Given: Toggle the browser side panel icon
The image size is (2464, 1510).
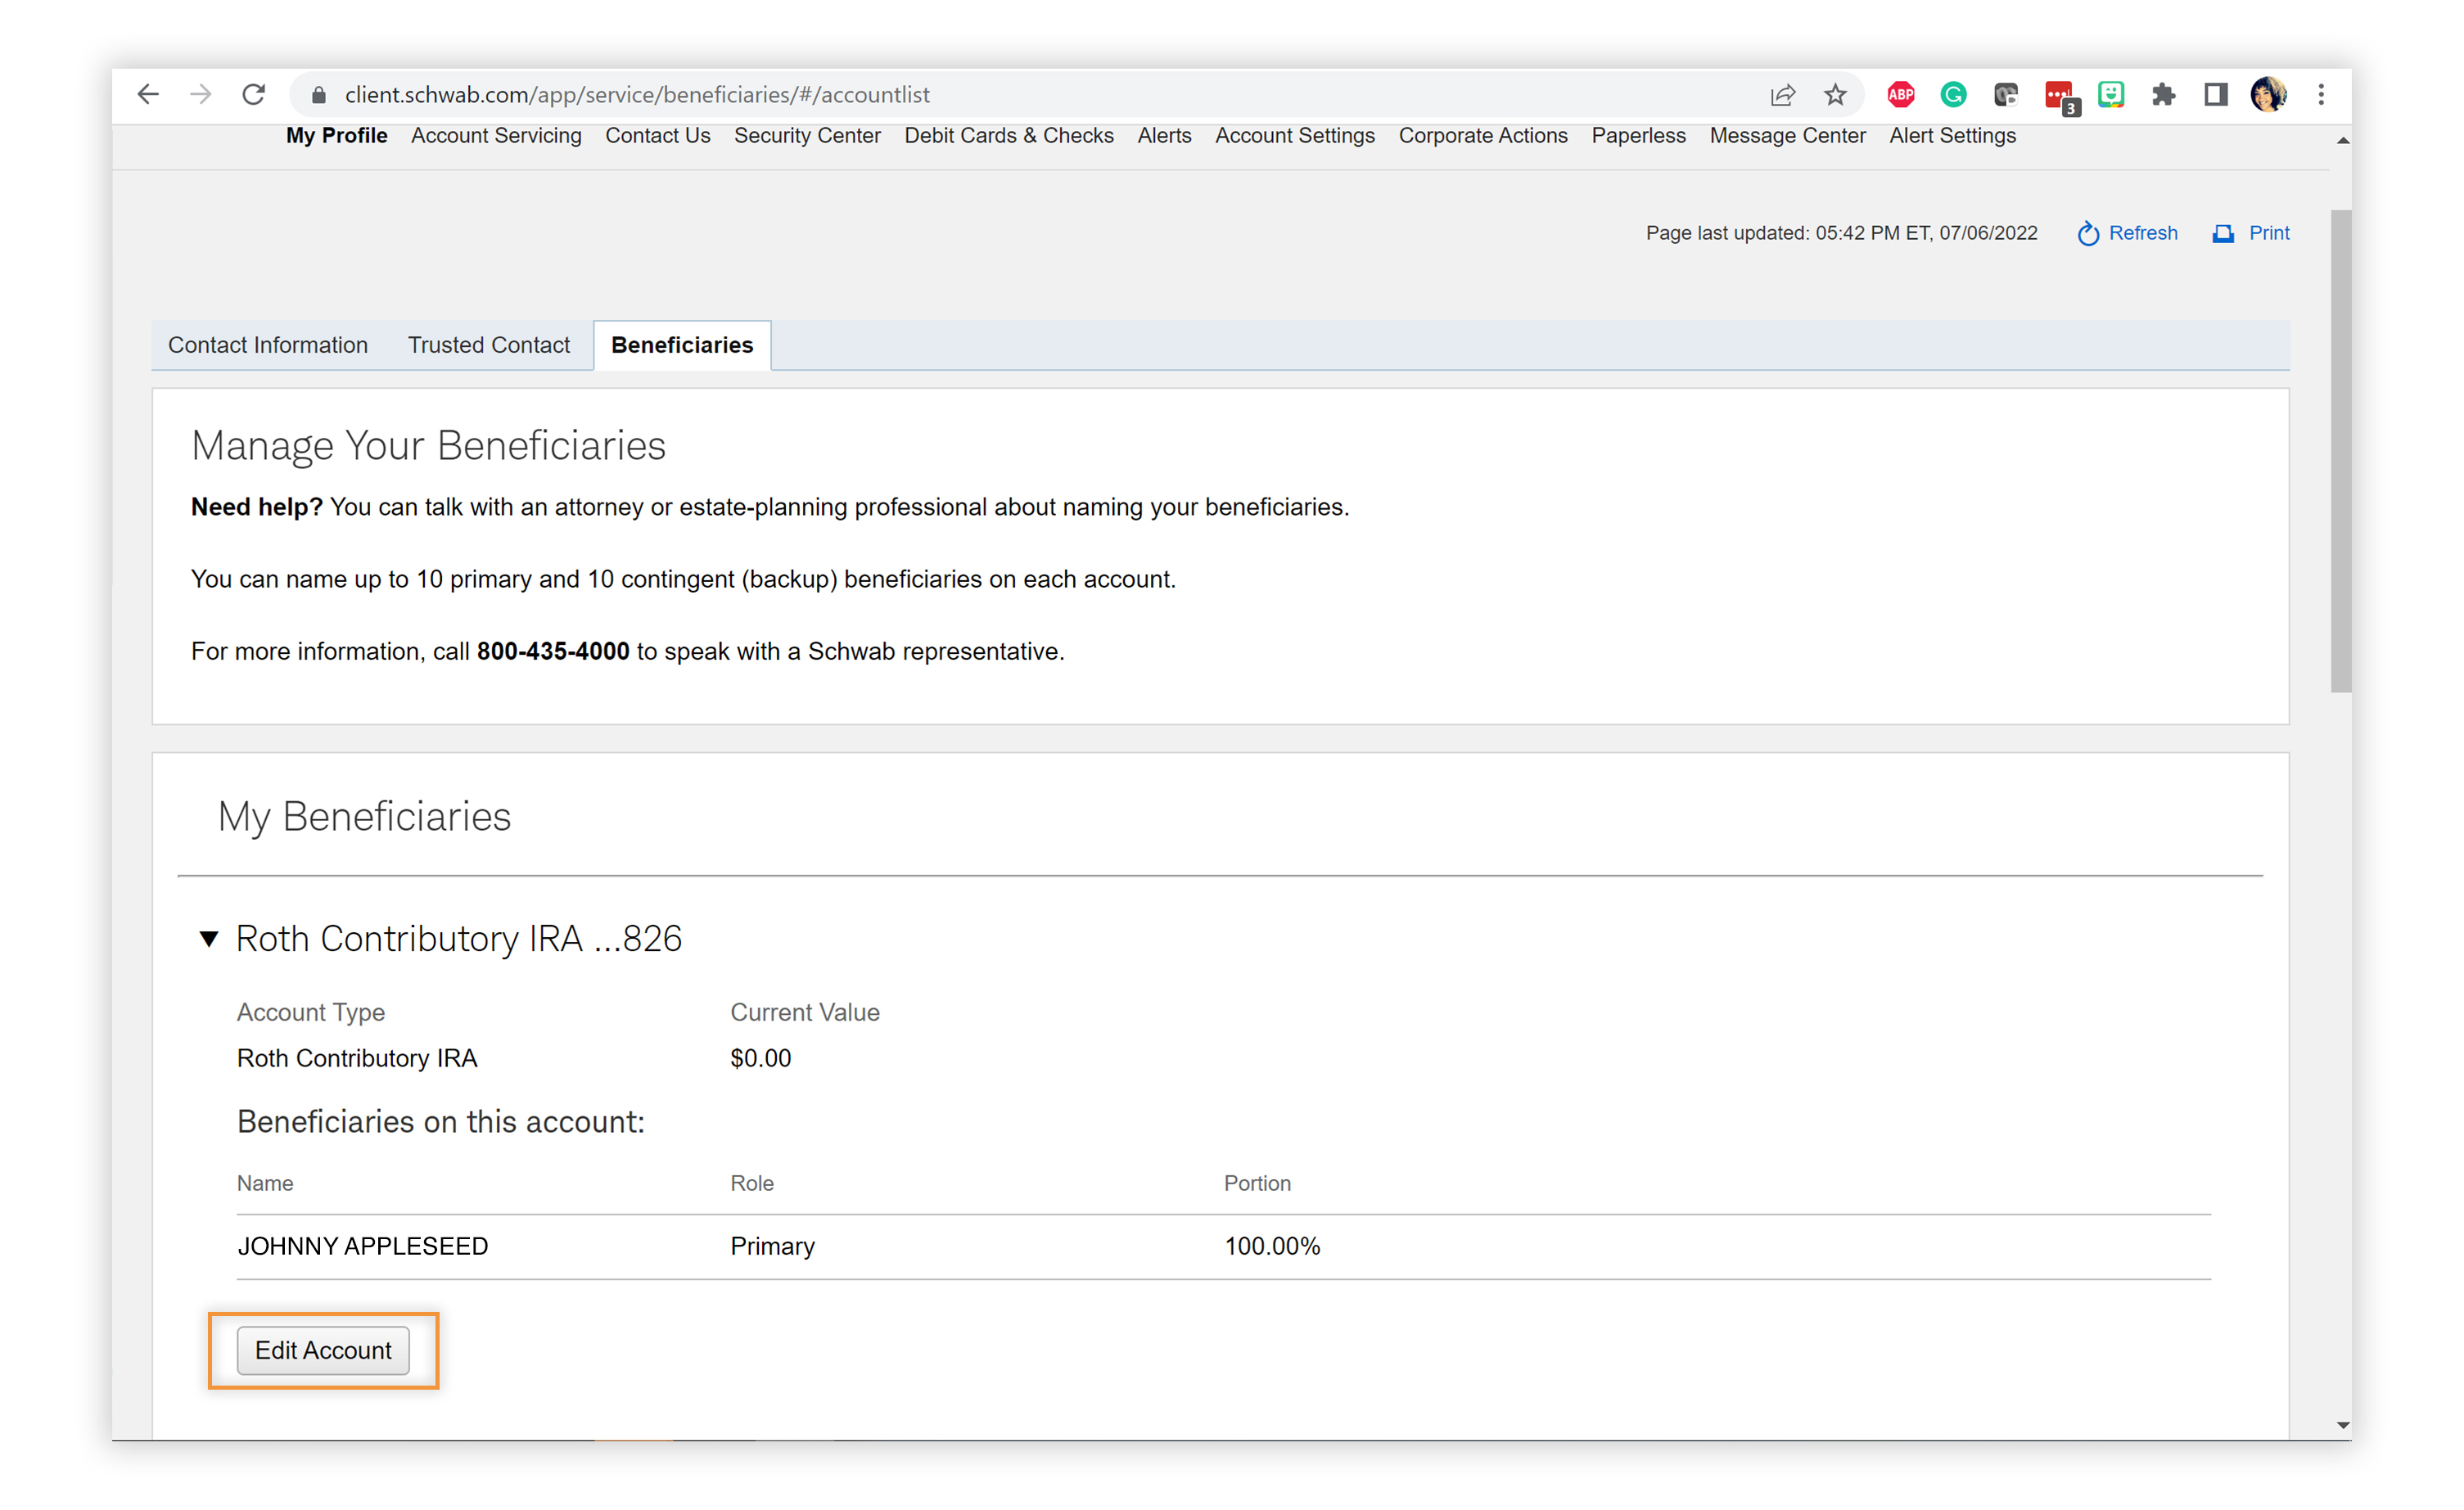Looking at the screenshot, I should point(2215,95).
